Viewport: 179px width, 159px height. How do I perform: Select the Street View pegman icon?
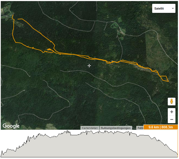pos(171,101)
